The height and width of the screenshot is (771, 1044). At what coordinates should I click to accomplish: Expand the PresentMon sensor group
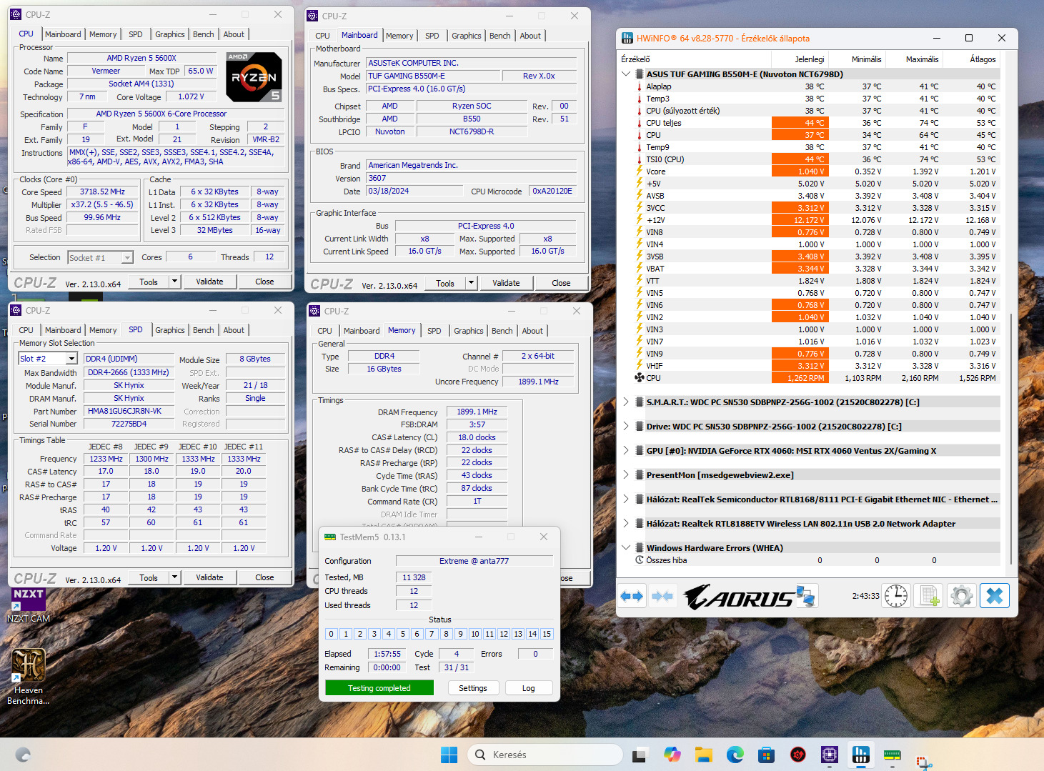tap(626, 474)
